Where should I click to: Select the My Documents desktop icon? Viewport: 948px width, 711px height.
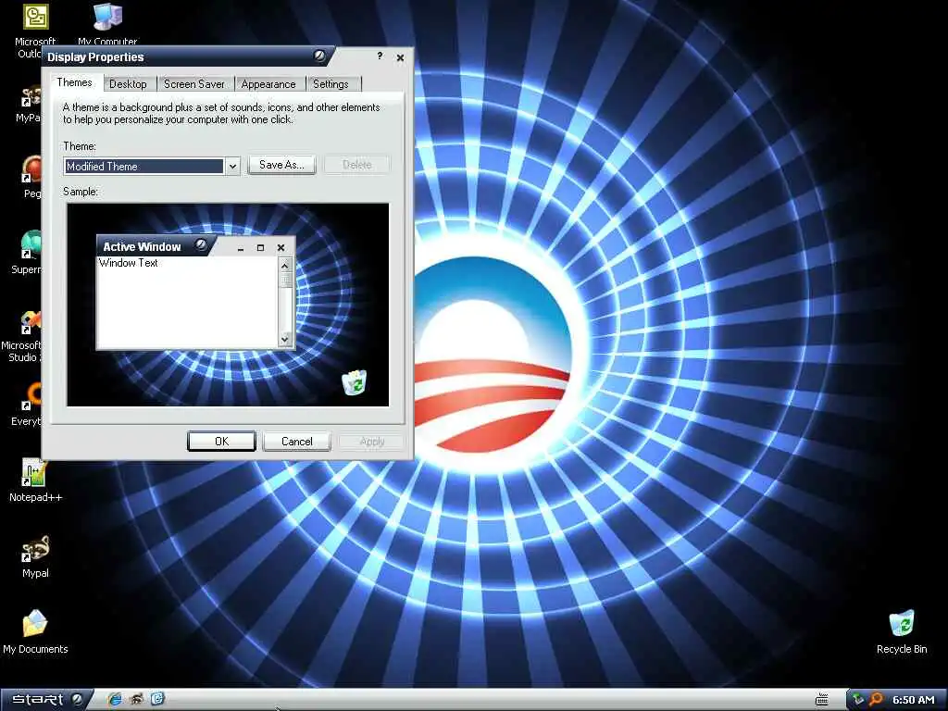tap(35, 631)
